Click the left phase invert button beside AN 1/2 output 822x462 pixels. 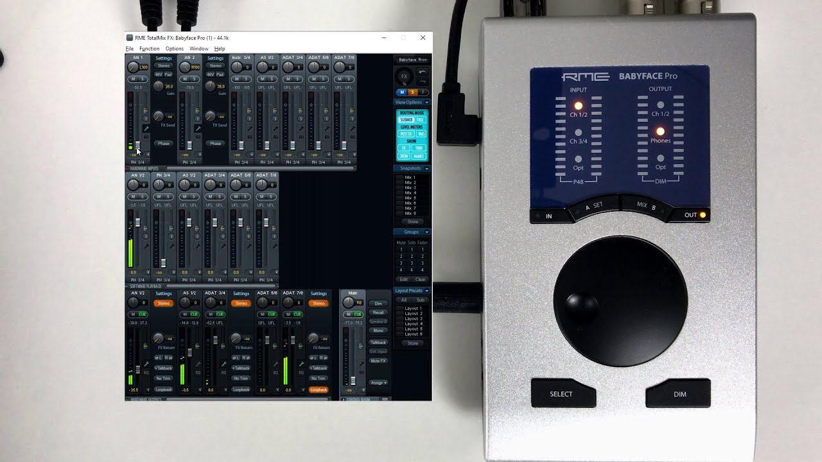click(x=158, y=357)
